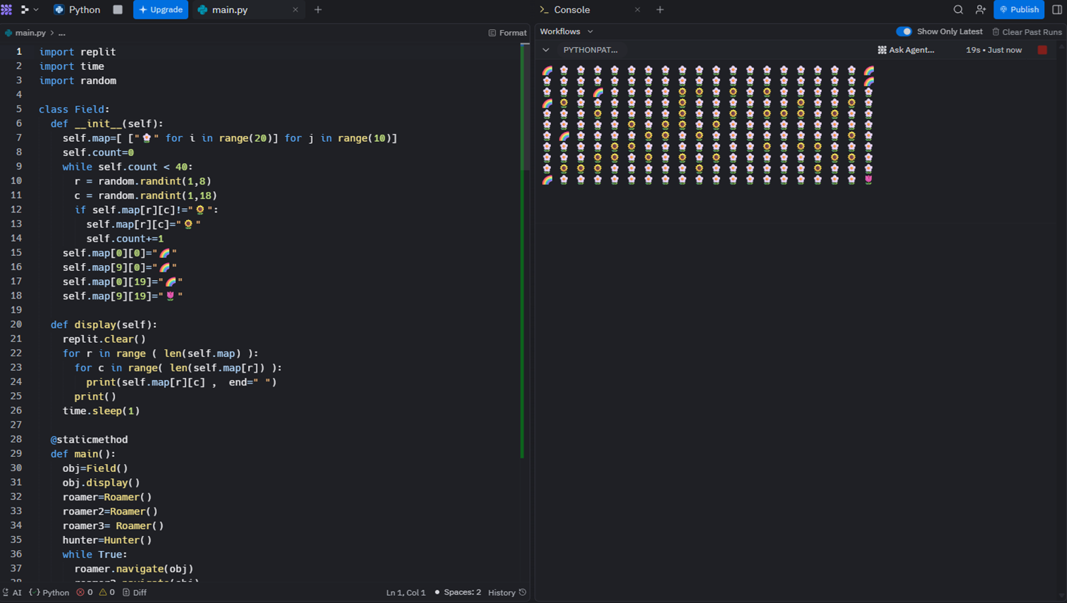Viewport: 1067px width, 603px height.
Task: Toggle the Show Only Latest switch
Action: coord(904,31)
